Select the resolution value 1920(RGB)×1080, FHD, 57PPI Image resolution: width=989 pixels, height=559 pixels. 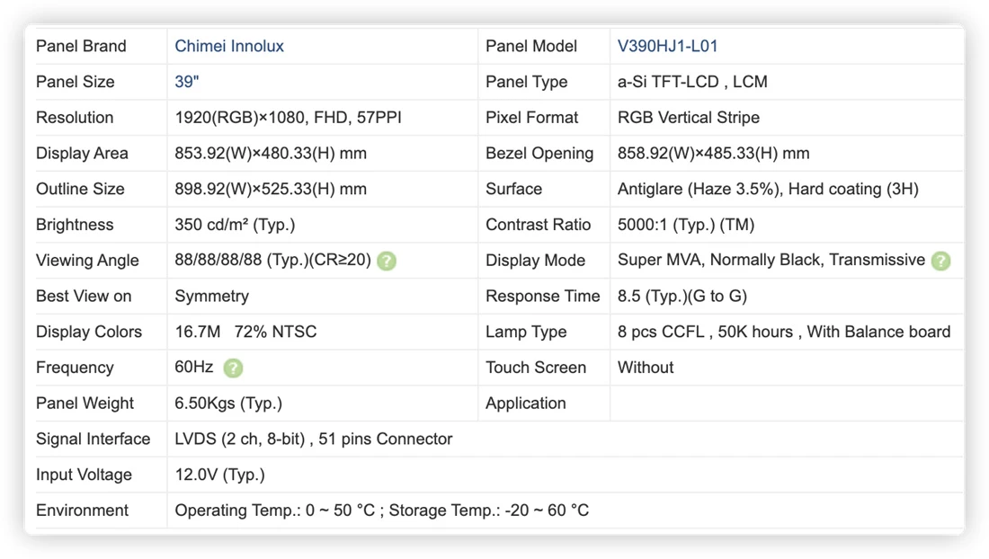coord(289,118)
